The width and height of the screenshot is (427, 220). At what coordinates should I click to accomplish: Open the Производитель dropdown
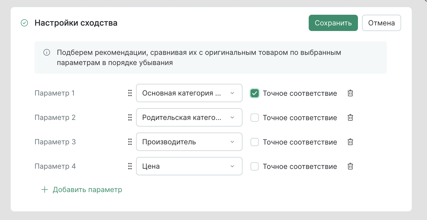click(x=189, y=142)
